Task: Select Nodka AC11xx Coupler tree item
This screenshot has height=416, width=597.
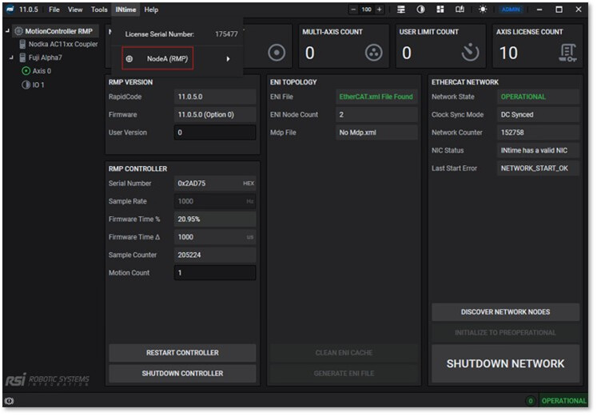Action: tap(63, 44)
